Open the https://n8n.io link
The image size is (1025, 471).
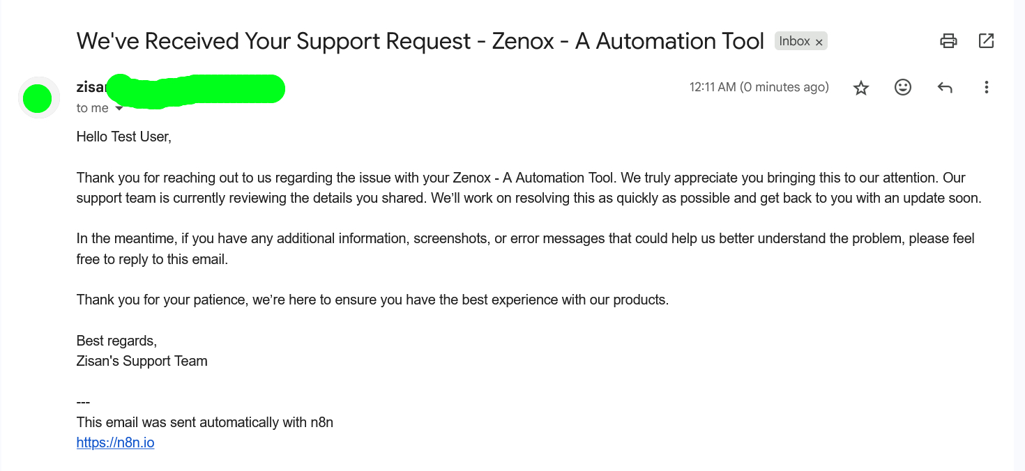[x=115, y=442]
